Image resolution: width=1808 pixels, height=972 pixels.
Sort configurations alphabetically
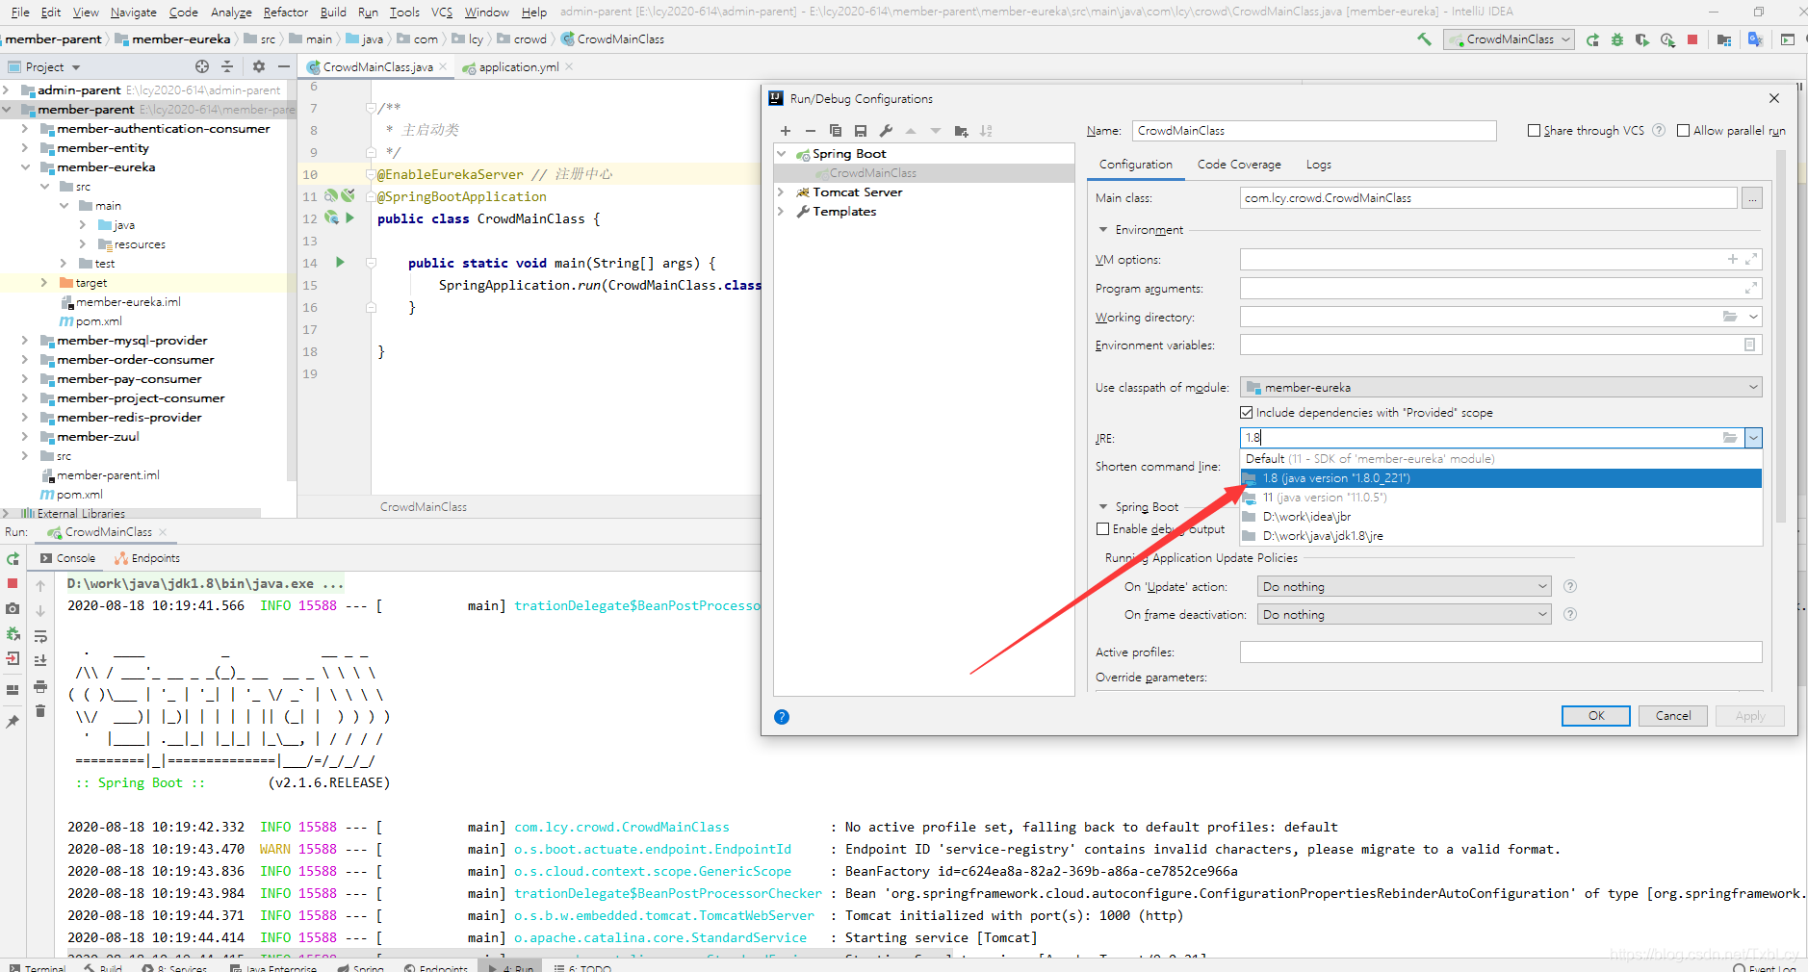click(x=986, y=131)
